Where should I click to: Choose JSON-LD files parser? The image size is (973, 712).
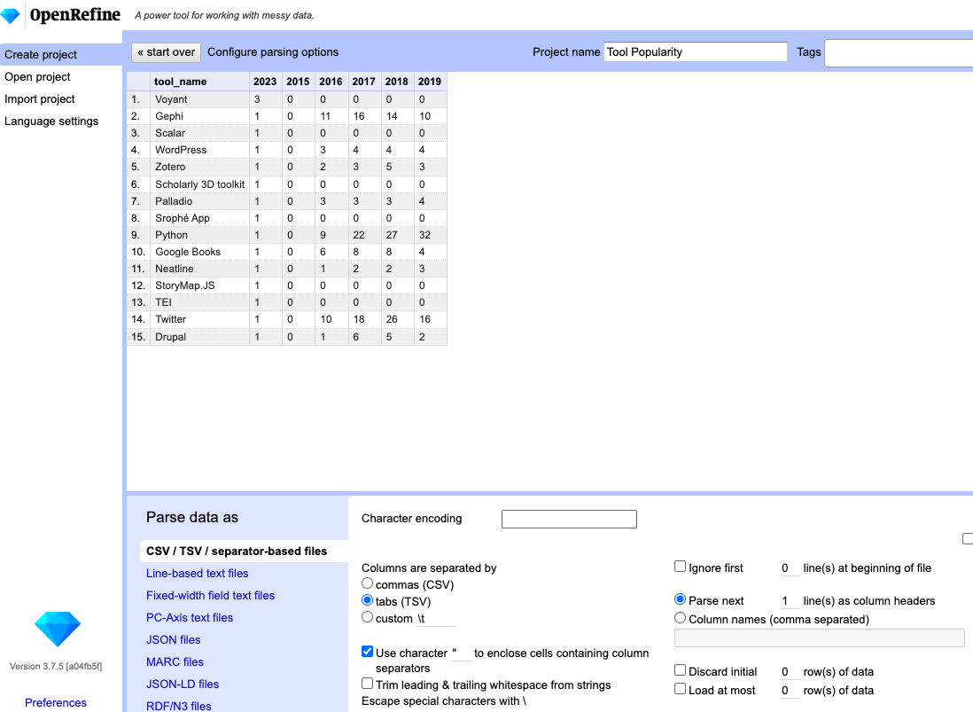(x=183, y=685)
